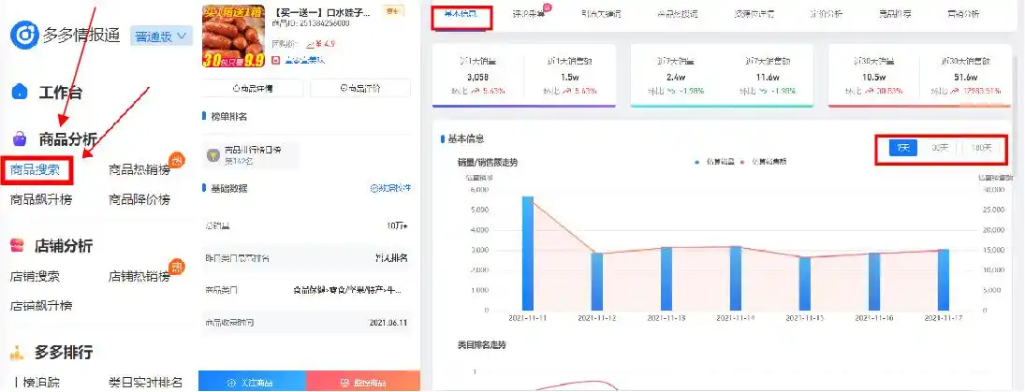1025x392 pixels.
Task: Open 商品热销榜 in the sidebar
Action: pyautogui.click(x=139, y=170)
